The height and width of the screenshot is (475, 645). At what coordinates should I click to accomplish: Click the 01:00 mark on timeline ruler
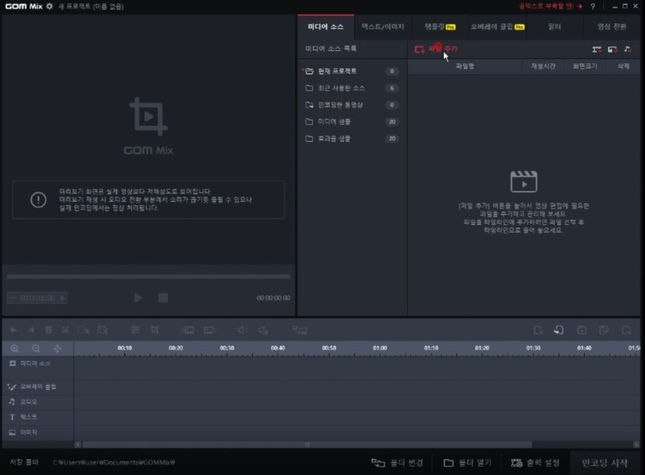[380, 348]
